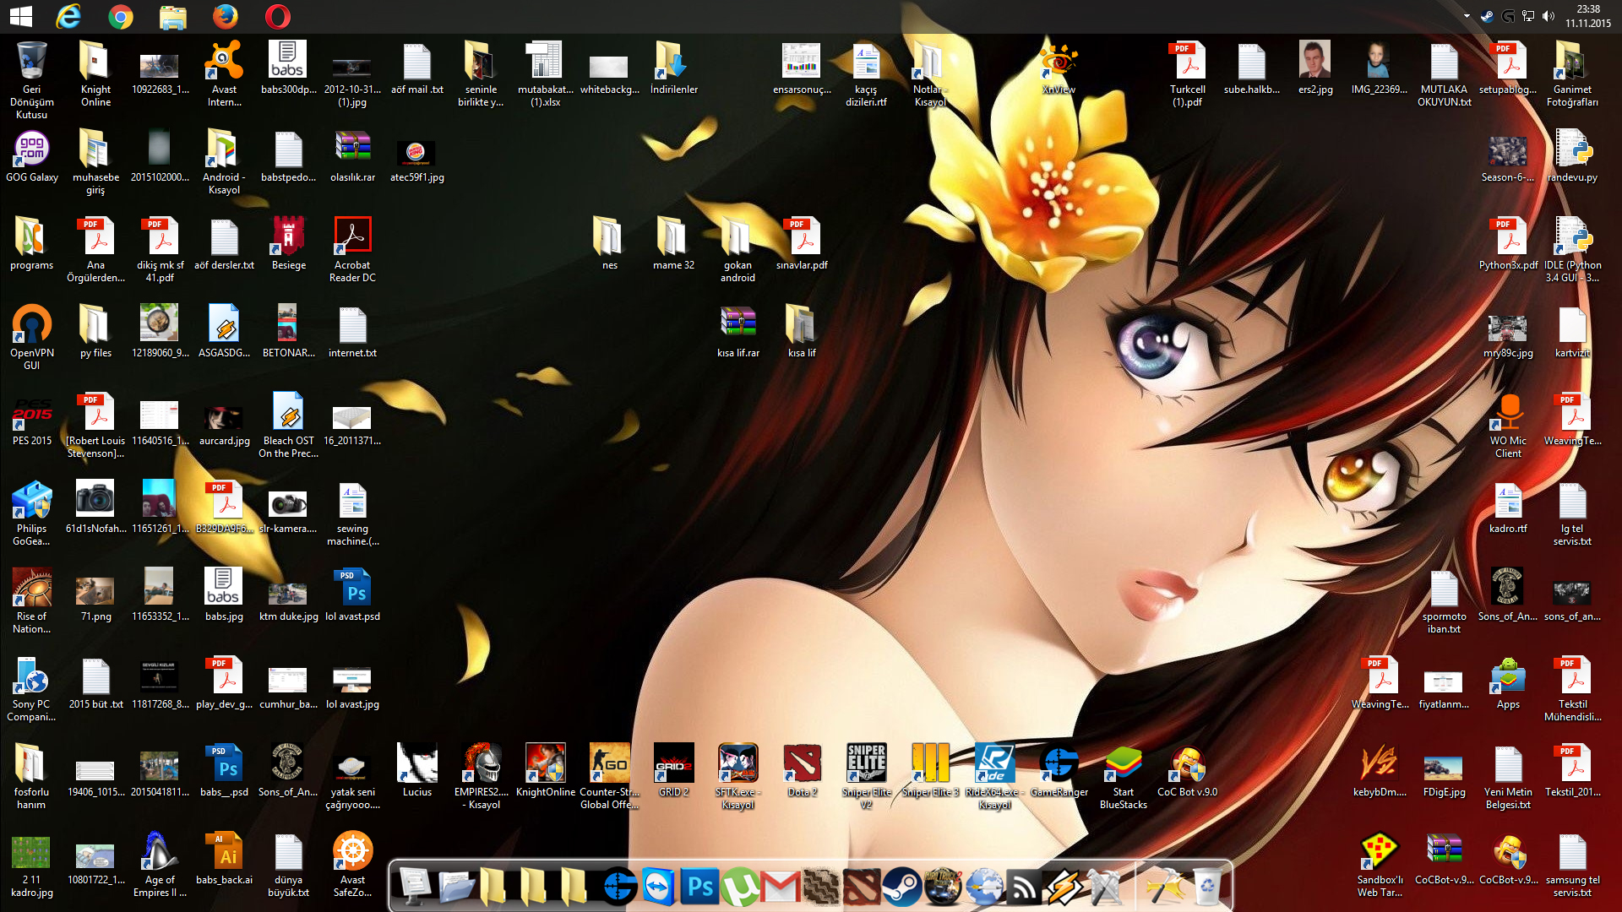Select the Dota 2 desktop shortcut

pyautogui.click(x=803, y=771)
